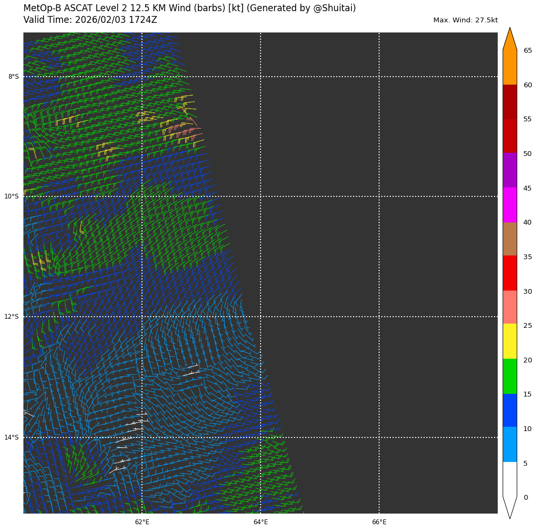This screenshot has height=529, width=536.
Task: Select the purple 45–50 kt colorbar band
Action: point(509,170)
